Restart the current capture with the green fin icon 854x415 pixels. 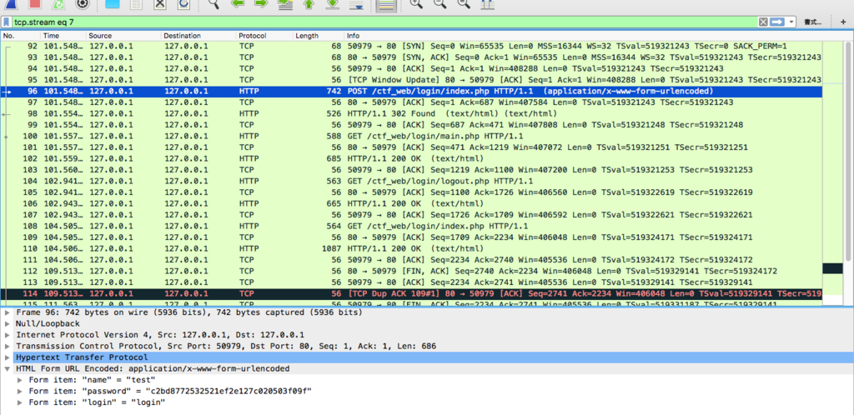coord(58,4)
